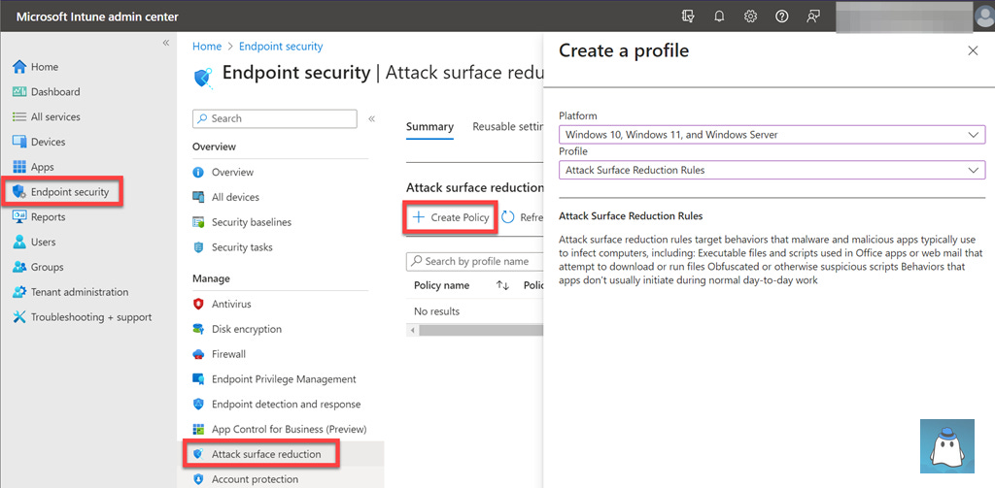Click the Antivirus red shield icon

[x=198, y=305]
